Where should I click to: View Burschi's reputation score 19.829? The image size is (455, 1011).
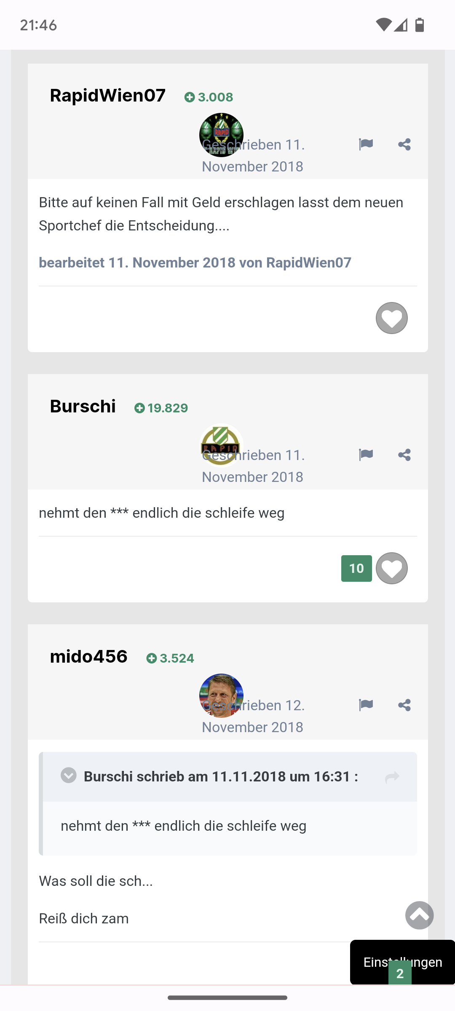[161, 408]
